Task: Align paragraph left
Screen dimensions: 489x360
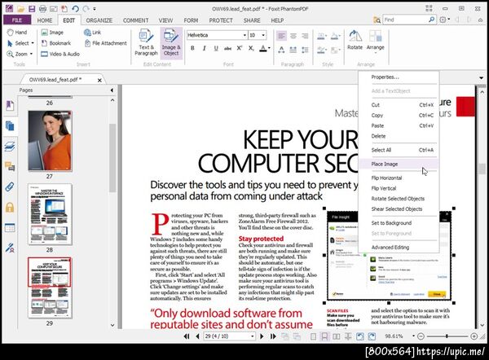Action: [281, 36]
